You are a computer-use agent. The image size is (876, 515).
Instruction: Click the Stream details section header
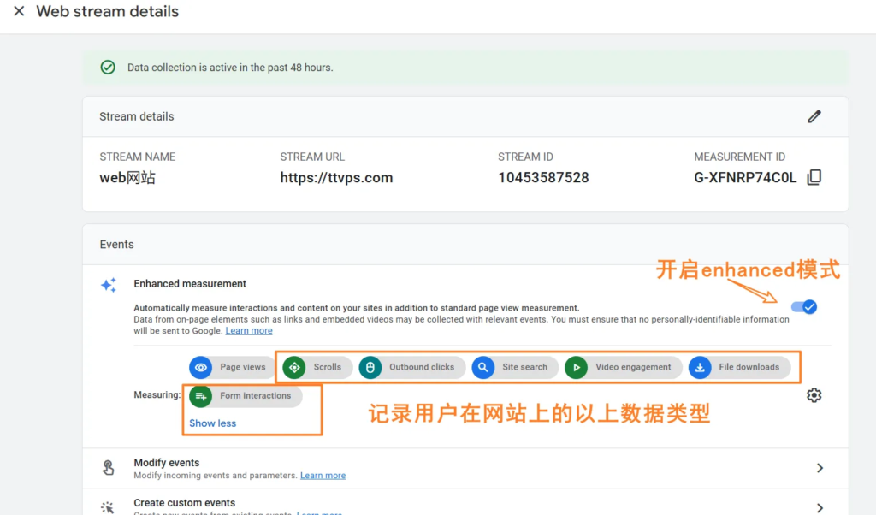point(136,116)
